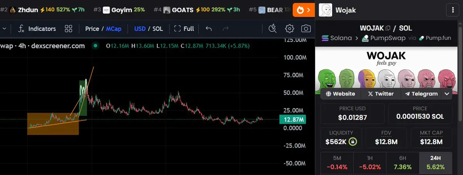The height and width of the screenshot is (175, 463).
Task: Open trending token #4 GOATS
Action: [197, 10]
